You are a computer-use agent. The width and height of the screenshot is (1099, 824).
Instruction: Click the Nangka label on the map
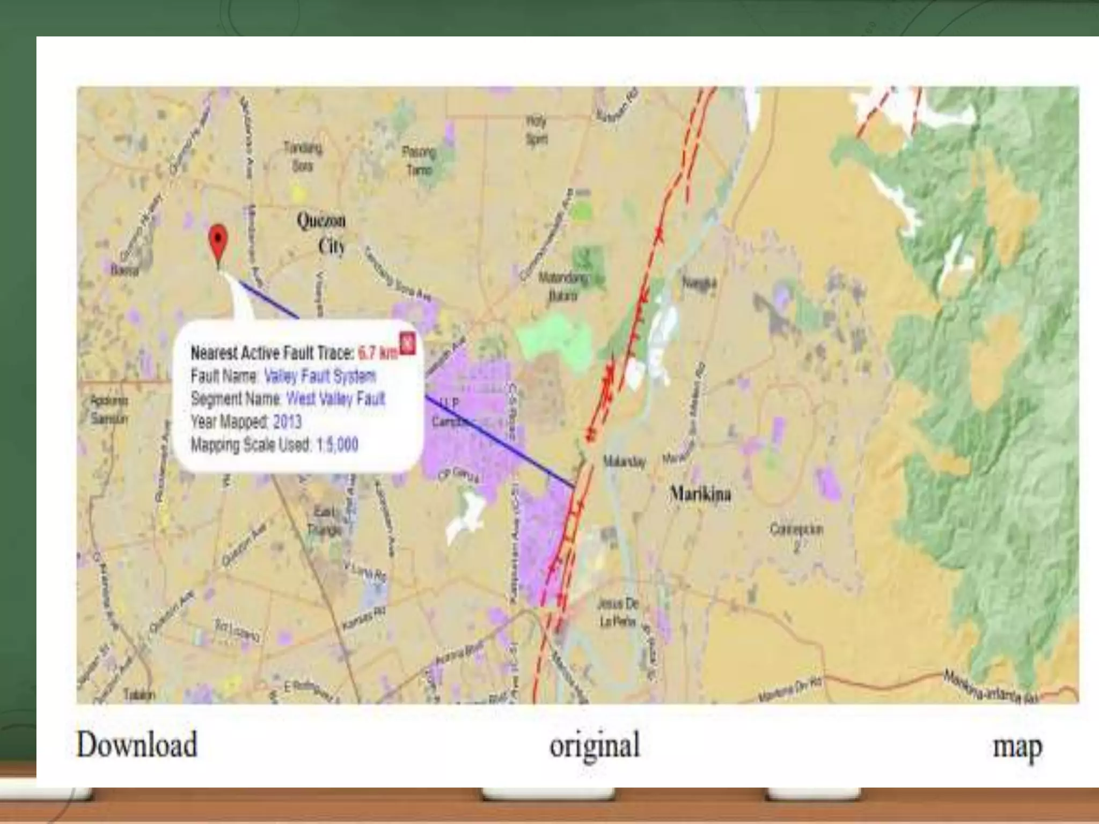pos(699,283)
